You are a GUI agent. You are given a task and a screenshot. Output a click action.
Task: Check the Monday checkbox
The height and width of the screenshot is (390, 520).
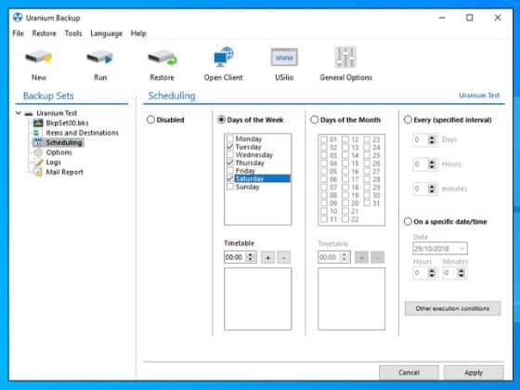[230, 138]
